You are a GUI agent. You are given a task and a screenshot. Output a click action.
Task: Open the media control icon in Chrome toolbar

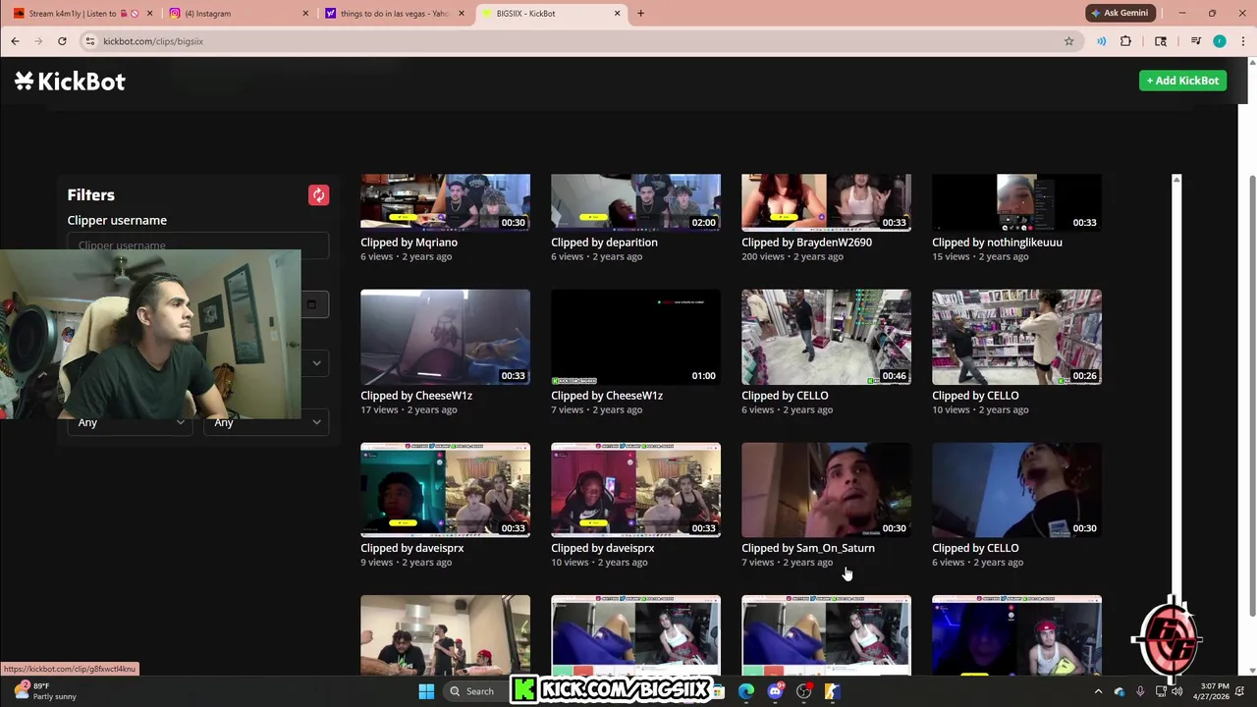pyautogui.click(x=1195, y=41)
